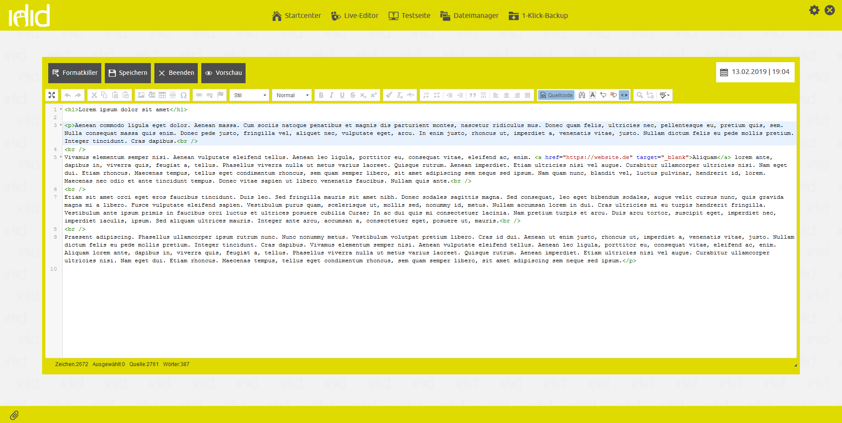Screen dimensions: 842x423
Task: Click the paste as plain text icon
Action: pos(125,95)
